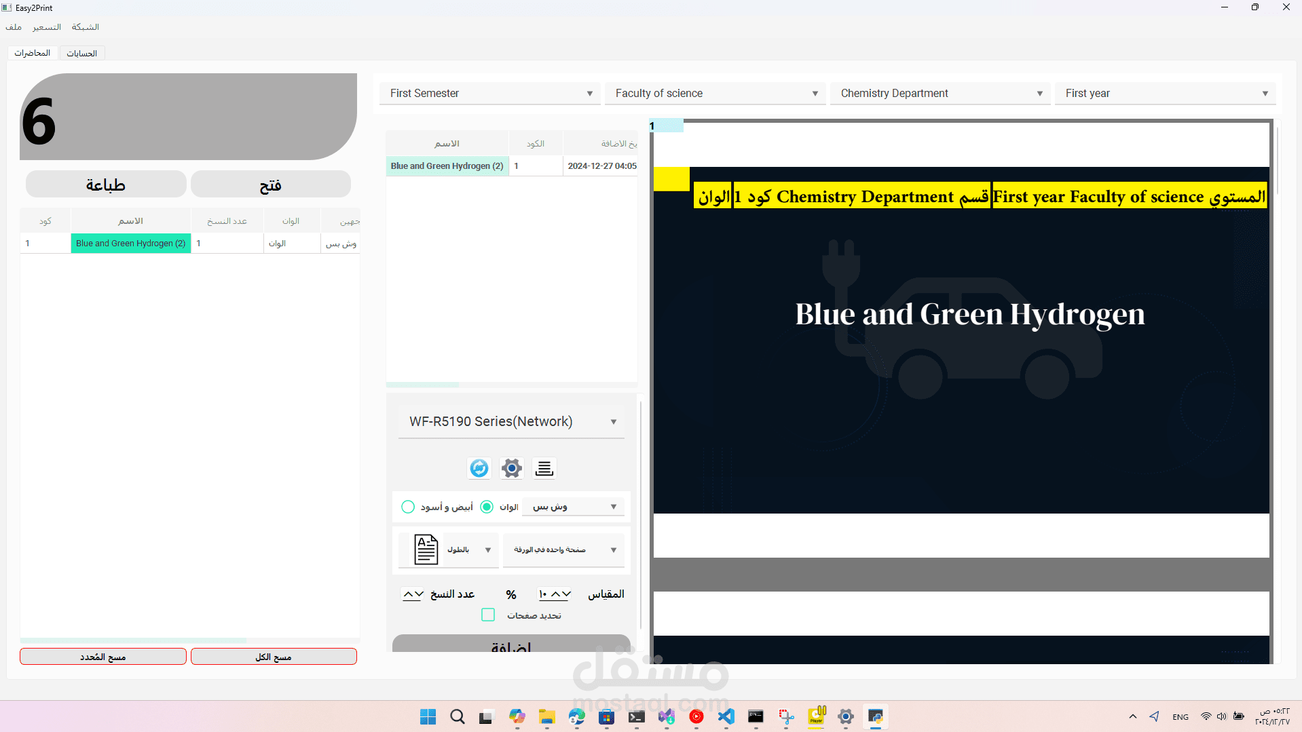Viewport: 1302px width, 732px height.
Task: Open Microsoft Store from taskbar
Action: pos(607,716)
